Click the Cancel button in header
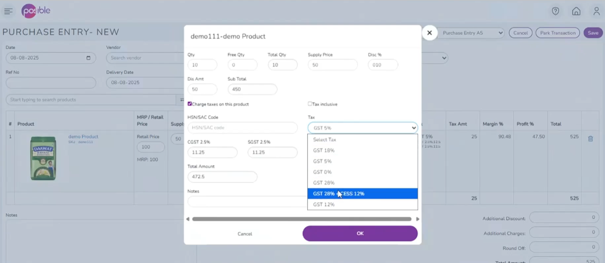 [521, 33]
